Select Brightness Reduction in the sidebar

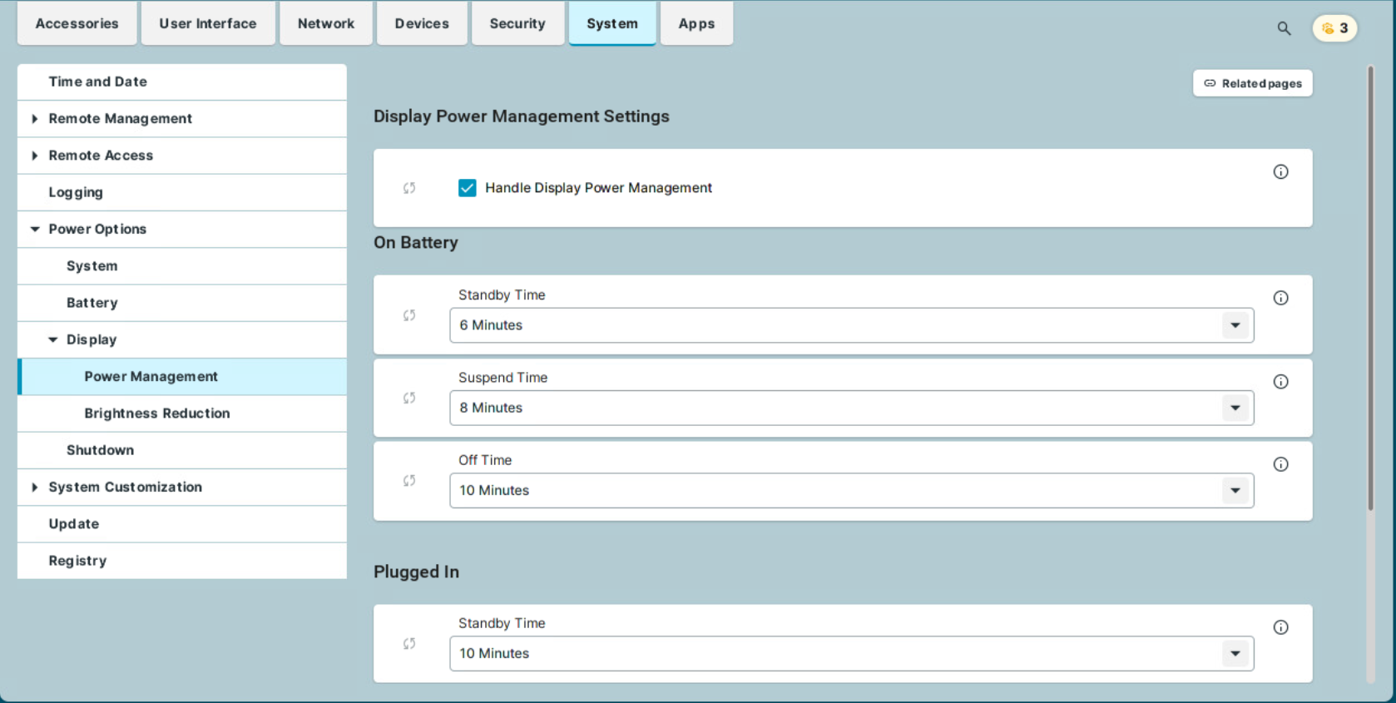[x=156, y=413]
